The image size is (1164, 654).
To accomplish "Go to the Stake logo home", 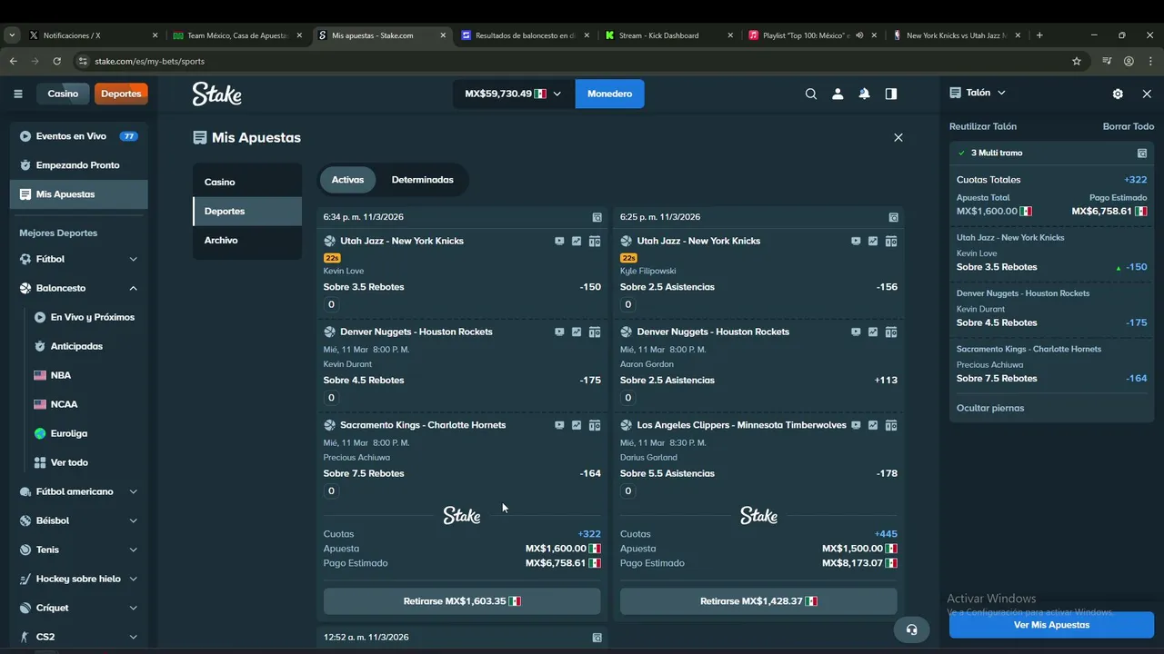I will 216,94.
